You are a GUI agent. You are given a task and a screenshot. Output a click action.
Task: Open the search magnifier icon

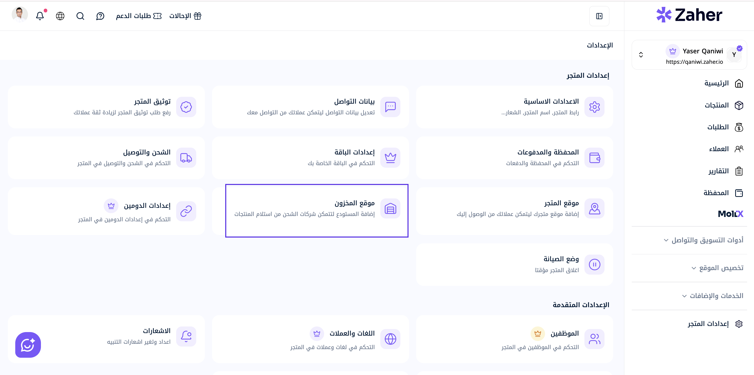point(80,16)
